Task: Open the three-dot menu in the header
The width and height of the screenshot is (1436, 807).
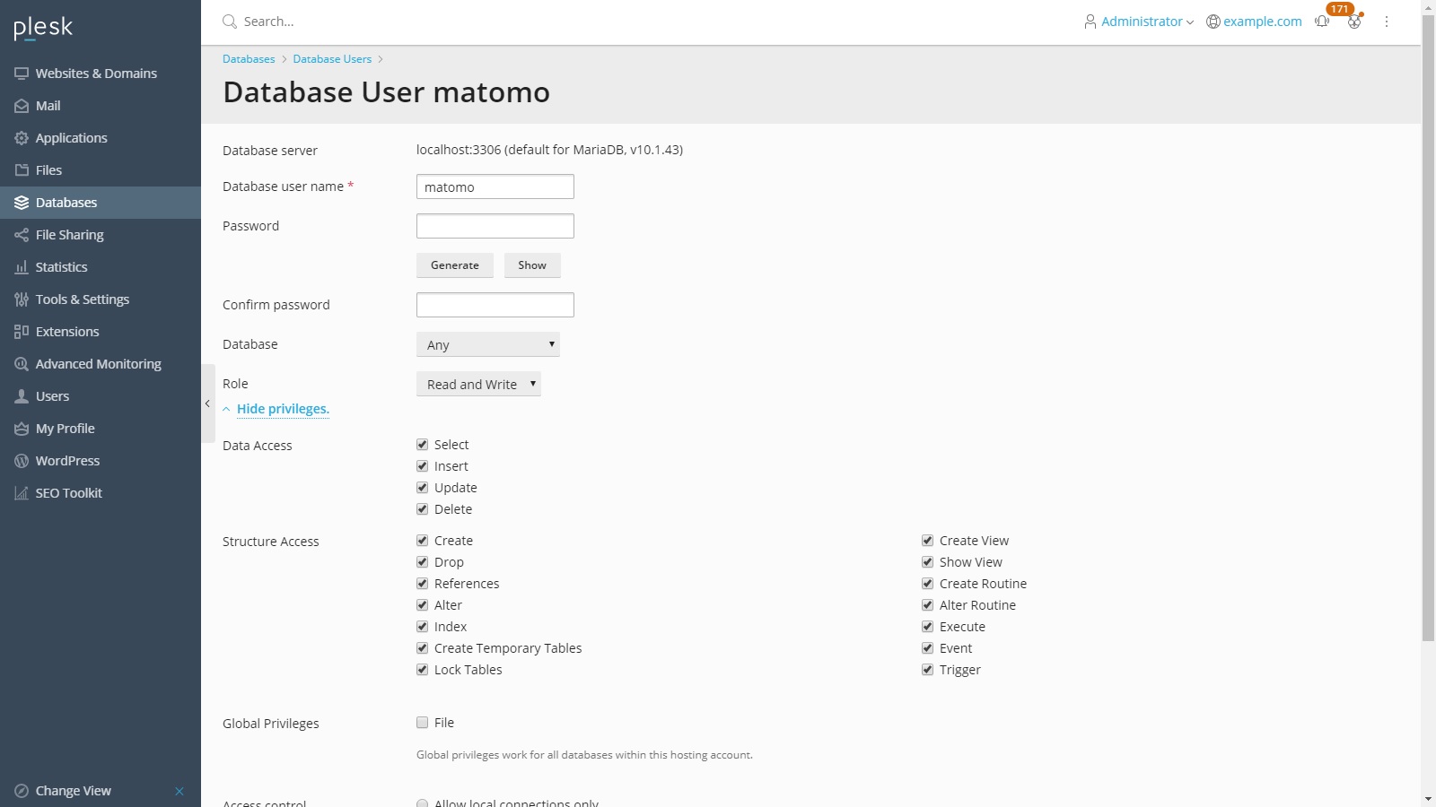Action: tap(1387, 22)
